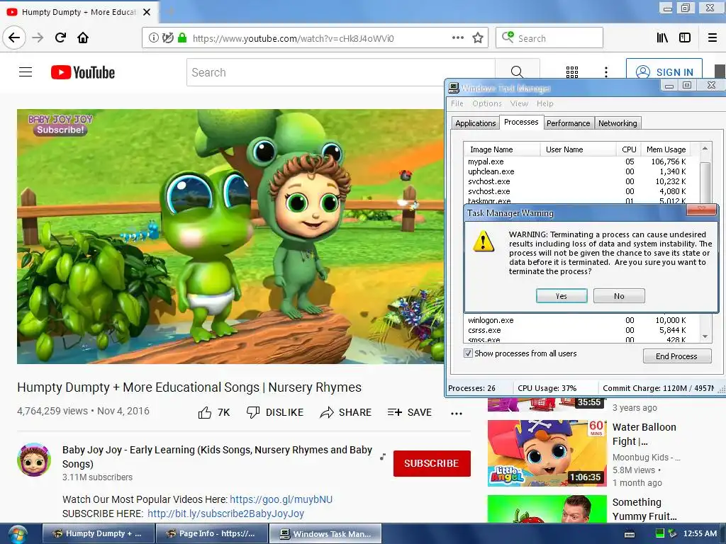Open the View menu in Task Manager
Screen dimensions: 726x544
click(x=519, y=103)
